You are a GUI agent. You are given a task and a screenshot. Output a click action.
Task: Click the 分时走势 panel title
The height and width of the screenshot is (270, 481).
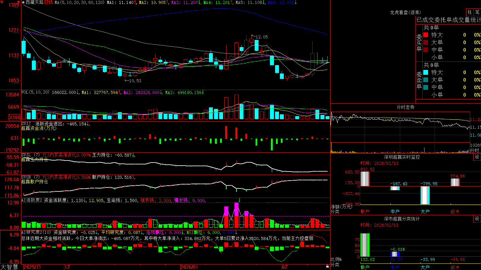pos(406,107)
